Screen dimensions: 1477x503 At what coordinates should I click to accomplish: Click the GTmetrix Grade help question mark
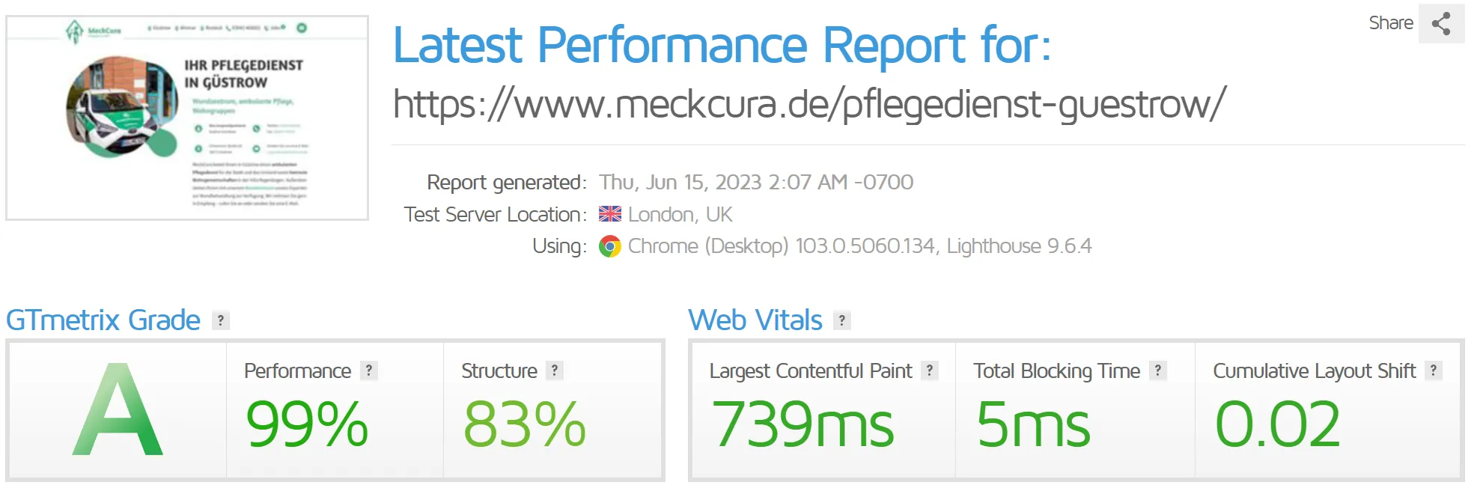(220, 320)
